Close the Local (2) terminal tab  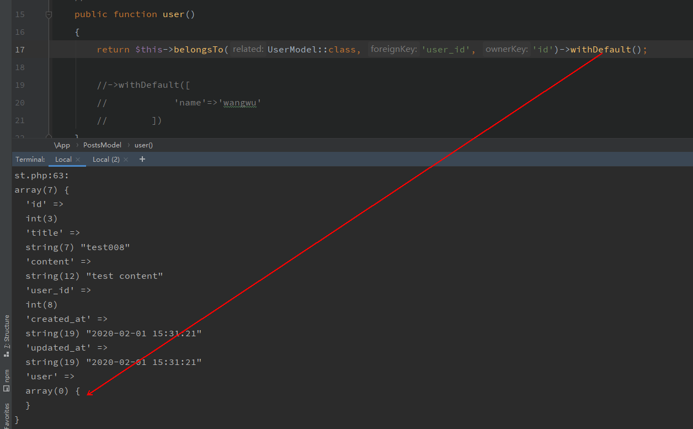126,160
